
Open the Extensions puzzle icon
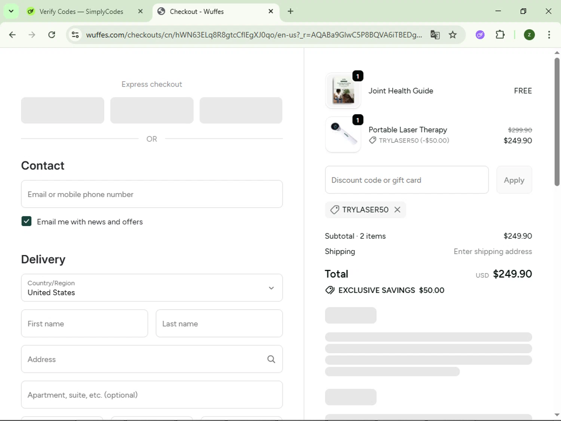click(500, 35)
